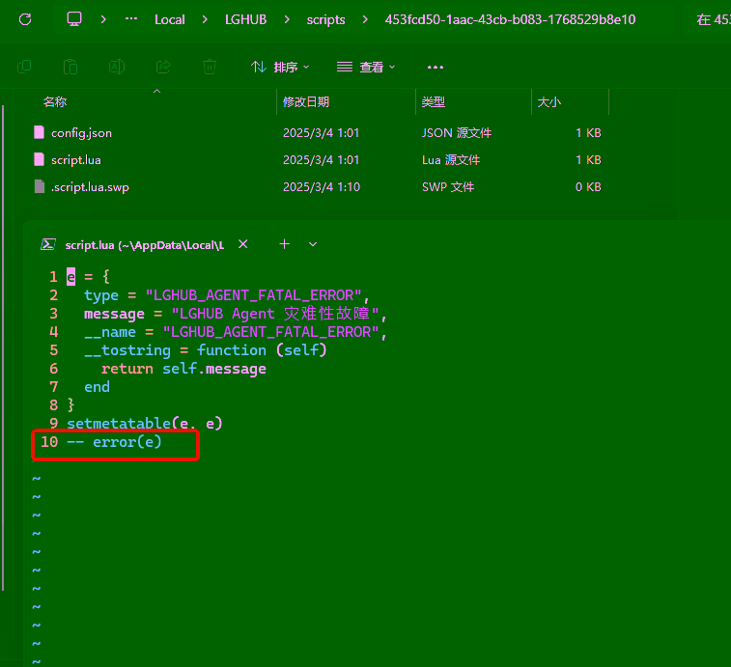Image resolution: width=731 pixels, height=667 pixels.
Task: Add a new terminal tab
Action: click(285, 245)
